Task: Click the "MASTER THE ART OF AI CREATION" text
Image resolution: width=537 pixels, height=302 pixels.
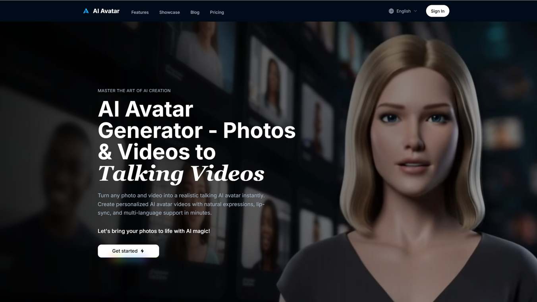Action: 134,91
